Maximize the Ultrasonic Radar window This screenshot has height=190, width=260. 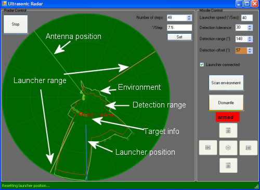click(246, 4)
